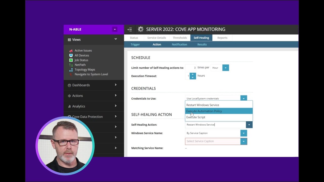The image size is (324, 182).
Task: Click the Actions diamond icon
Action: click(x=69, y=96)
